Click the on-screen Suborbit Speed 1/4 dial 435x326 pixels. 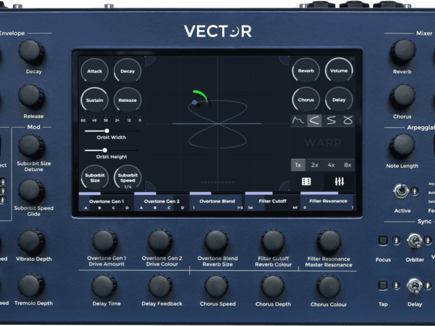[127, 177]
